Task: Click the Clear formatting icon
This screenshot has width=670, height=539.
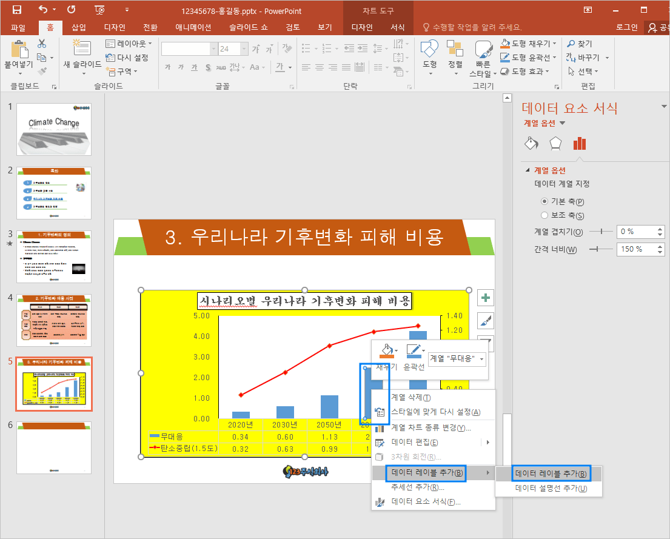Action: pos(287,49)
